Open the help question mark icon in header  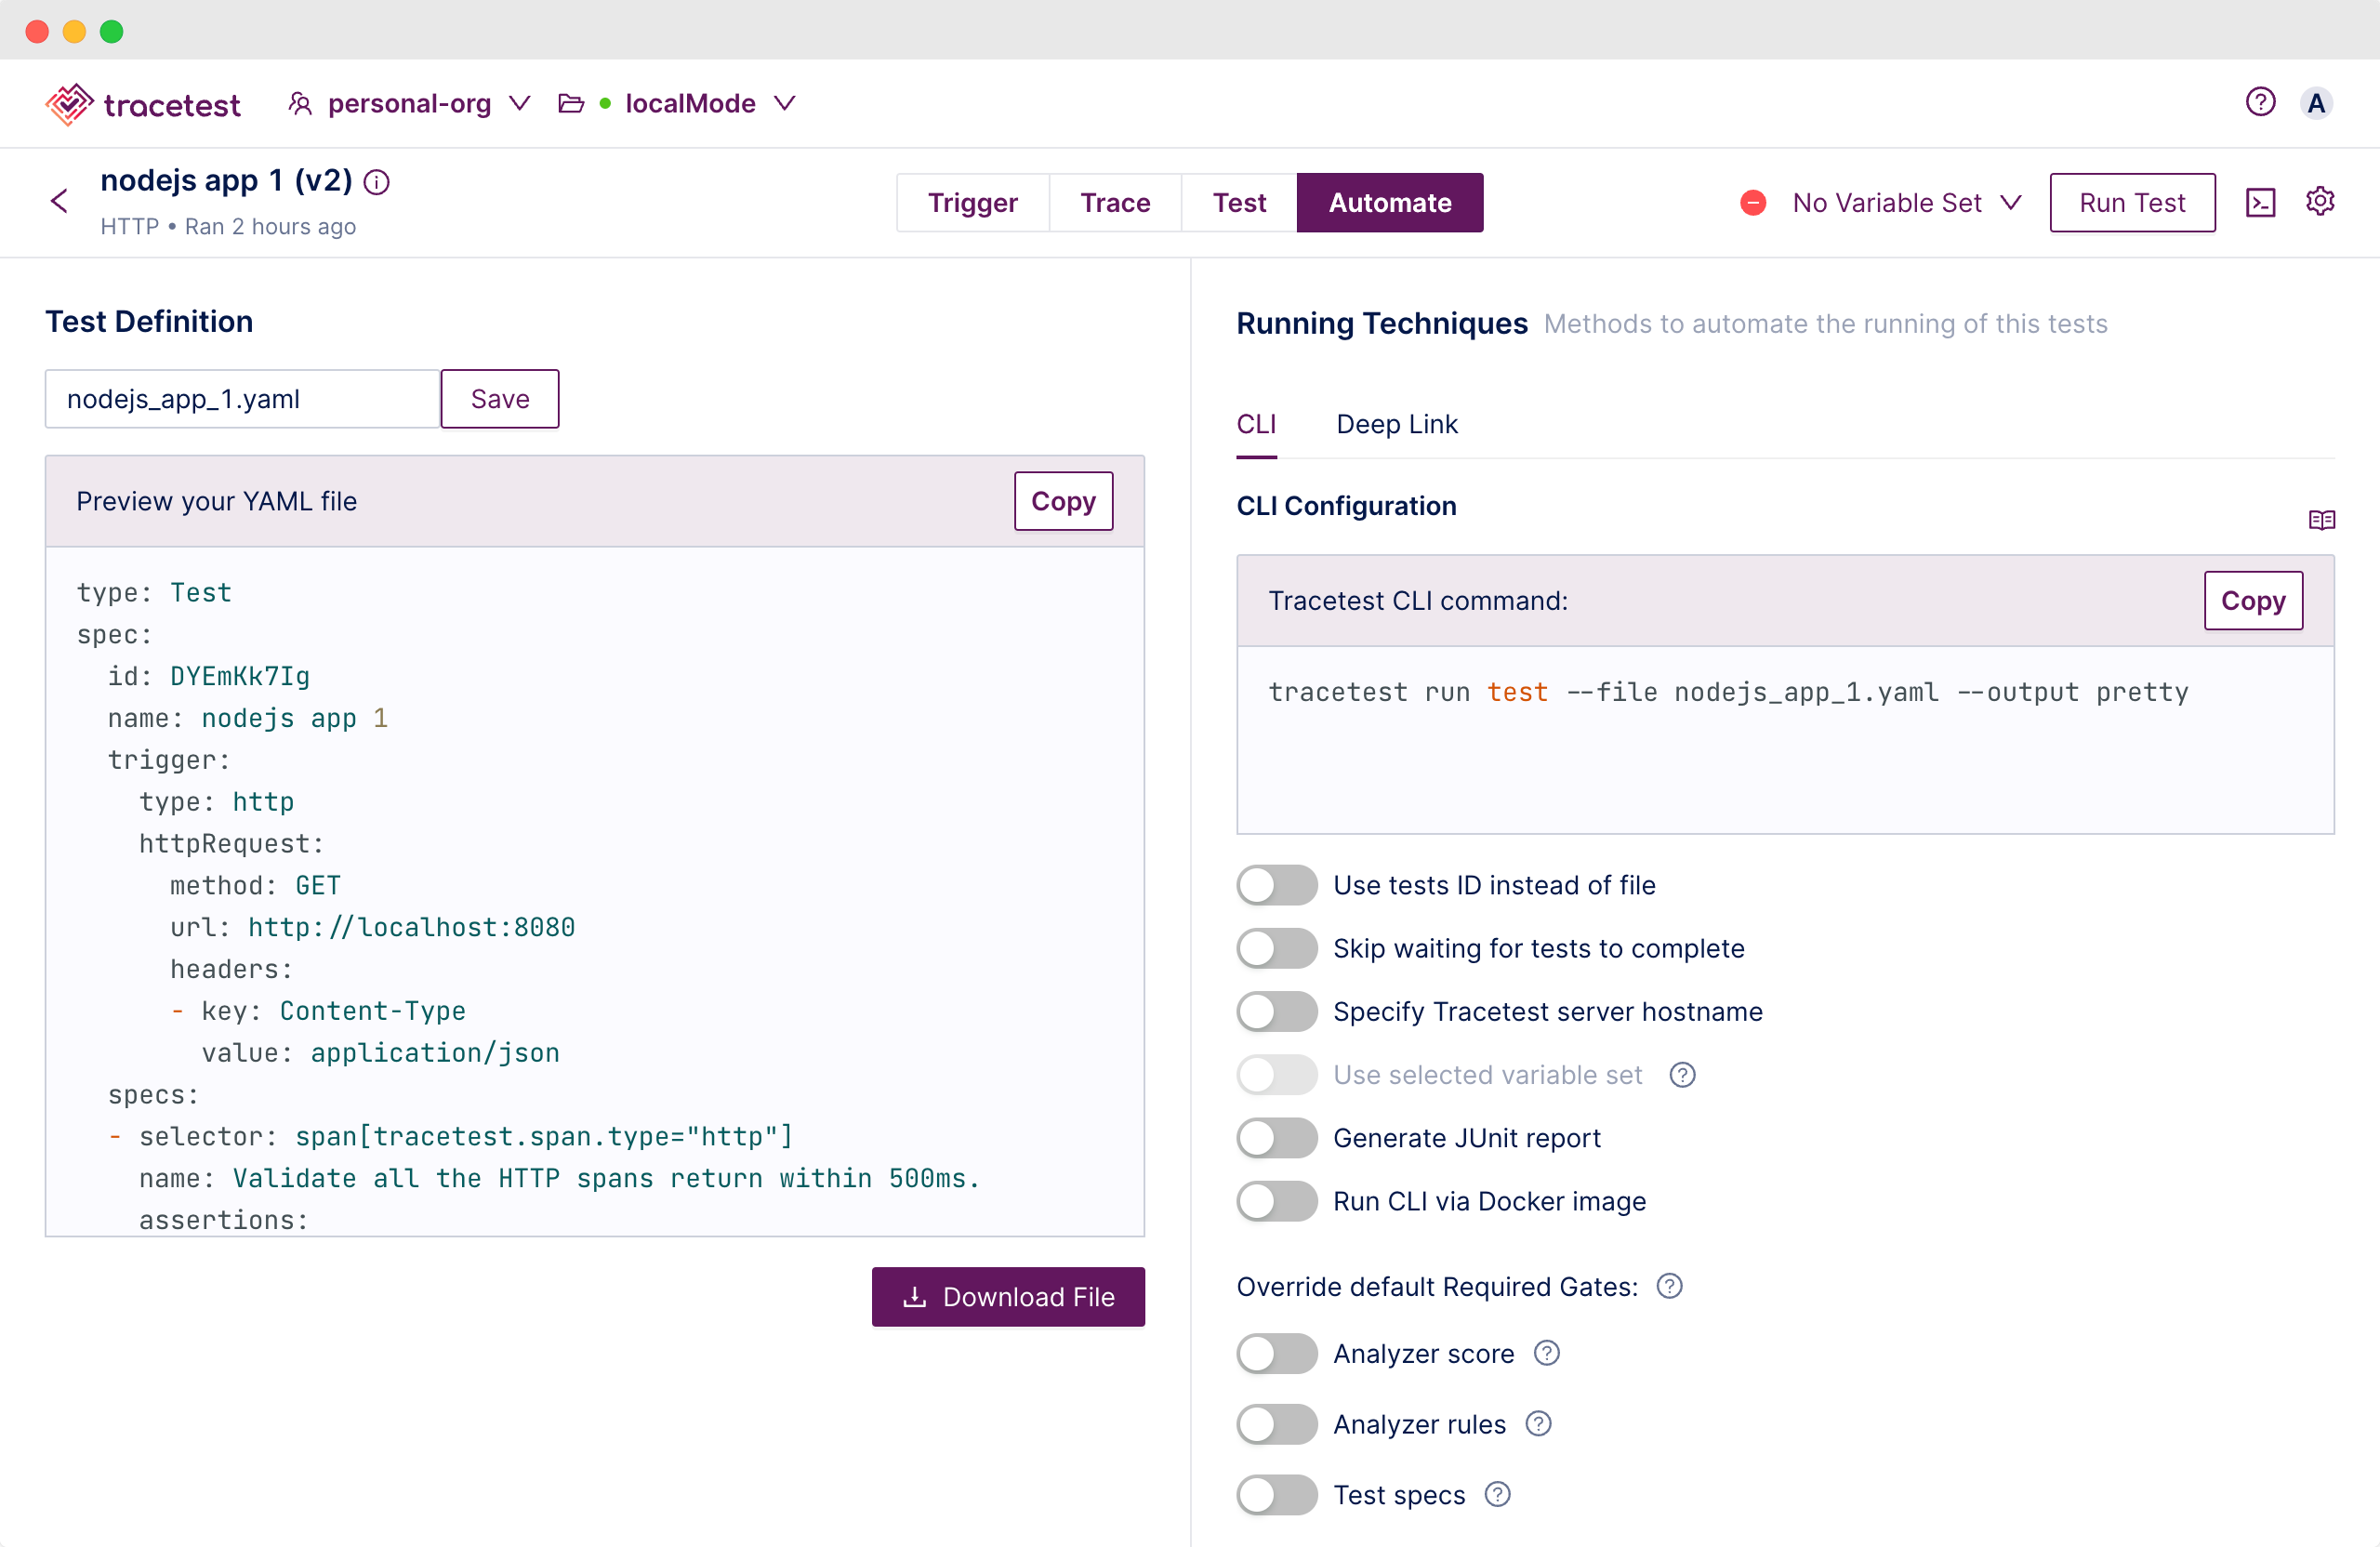coord(2260,102)
